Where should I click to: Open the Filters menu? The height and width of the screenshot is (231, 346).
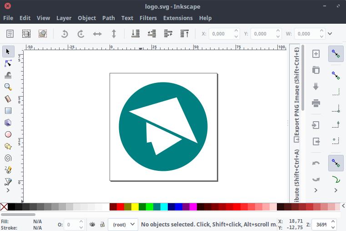[148, 18]
